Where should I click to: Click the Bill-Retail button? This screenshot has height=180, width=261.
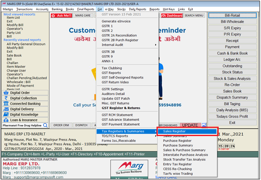tap(232, 15)
